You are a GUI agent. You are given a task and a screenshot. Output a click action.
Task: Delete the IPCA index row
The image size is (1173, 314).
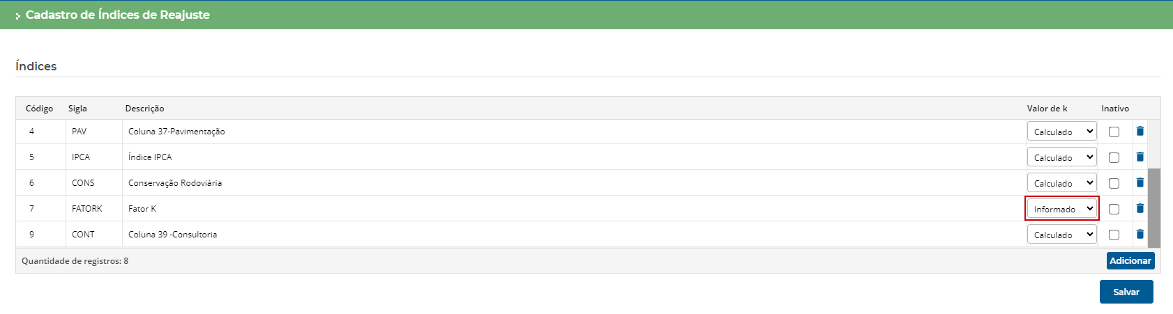1140,157
